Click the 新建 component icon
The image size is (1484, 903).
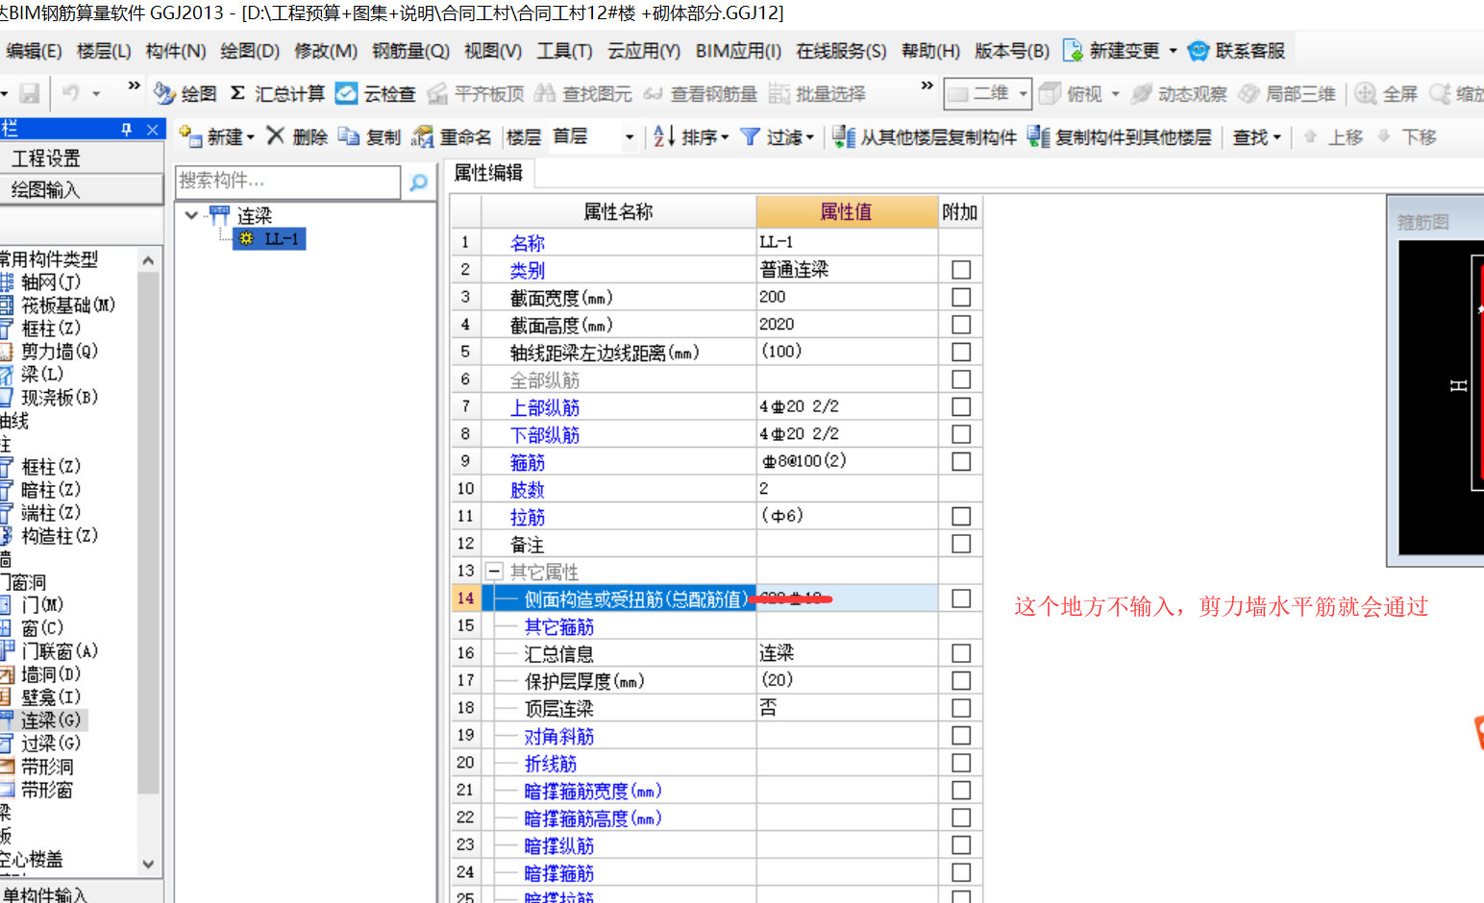(190, 136)
